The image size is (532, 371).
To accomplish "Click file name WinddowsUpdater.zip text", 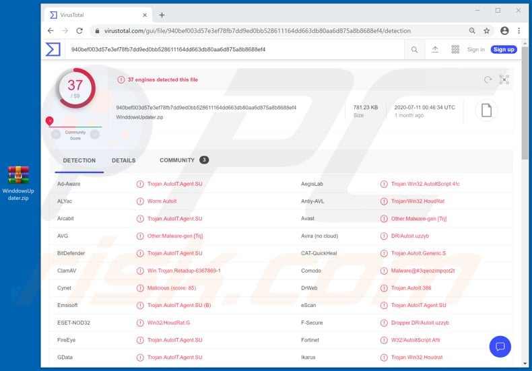I will (139, 117).
